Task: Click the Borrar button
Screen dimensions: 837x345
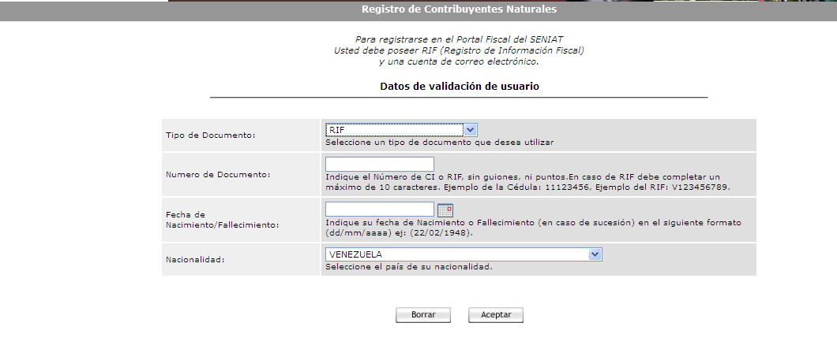Action: pos(423,314)
